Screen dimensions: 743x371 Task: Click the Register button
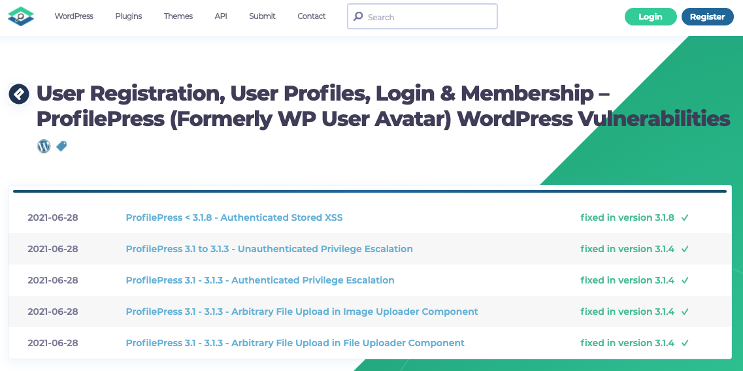[x=707, y=16]
